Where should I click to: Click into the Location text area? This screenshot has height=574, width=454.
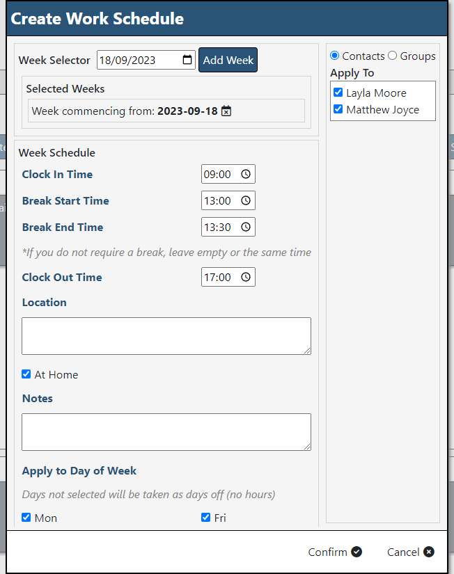(x=166, y=336)
